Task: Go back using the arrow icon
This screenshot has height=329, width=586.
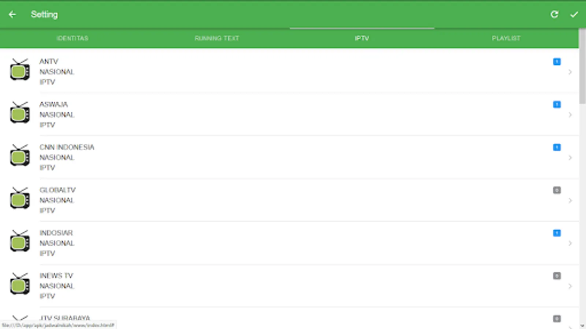Action: pyautogui.click(x=12, y=14)
